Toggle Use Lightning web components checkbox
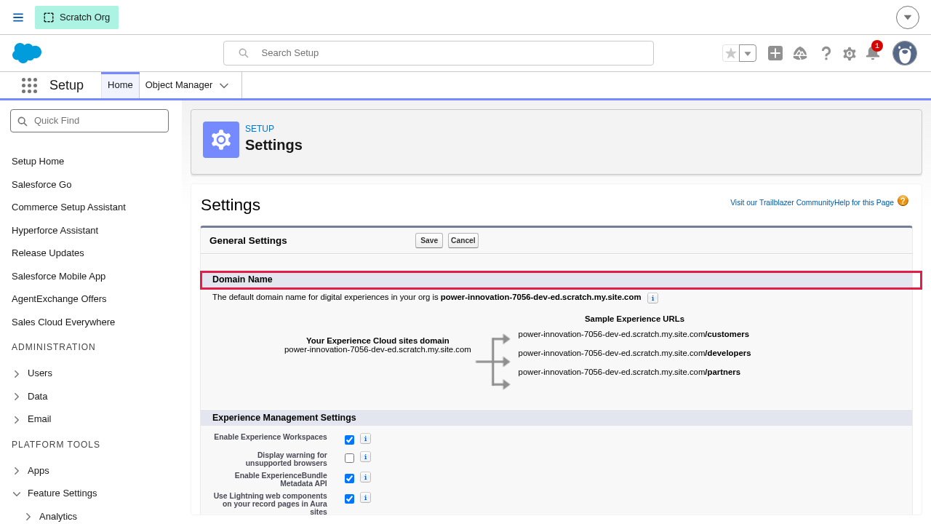Image resolution: width=931 pixels, height=524 pixels. tap(349, 499)
